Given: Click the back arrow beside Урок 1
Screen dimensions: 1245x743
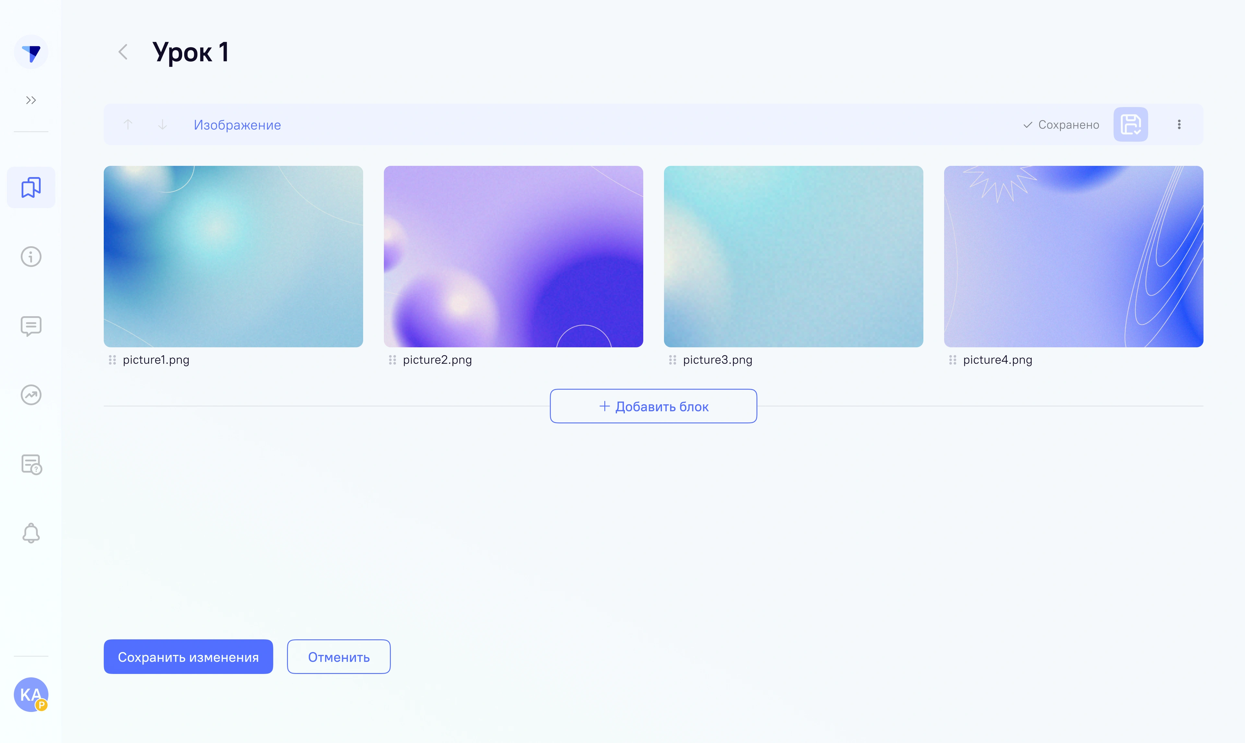Looking at the screenshot, I should click(123, 52).
